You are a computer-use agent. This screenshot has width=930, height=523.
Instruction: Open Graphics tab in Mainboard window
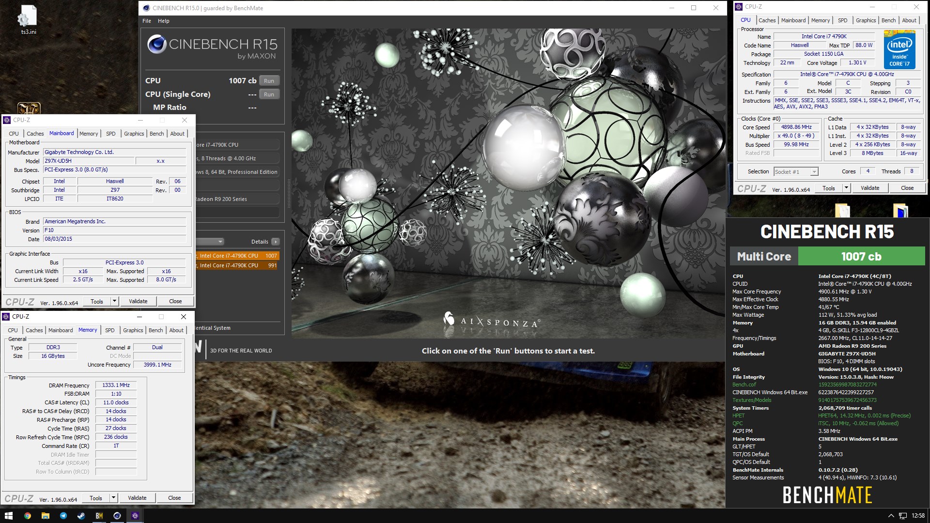point(134,134)
